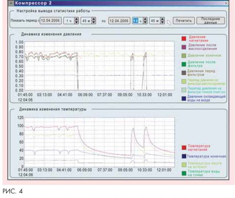The image size is (235, 198).
Task: Click the yellow-green Температура масла legend swatch
Action: coord(183,164)
